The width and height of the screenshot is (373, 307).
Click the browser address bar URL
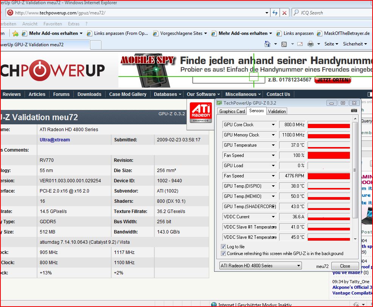(x=60, y=13)
